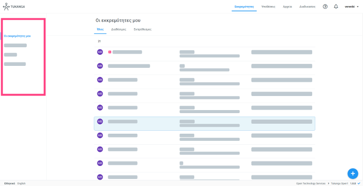This screenshot has height=186, width=363.
Task: Click the page heading Οι εκκρεμότητες μου
Action: click(x=118, y=21)
